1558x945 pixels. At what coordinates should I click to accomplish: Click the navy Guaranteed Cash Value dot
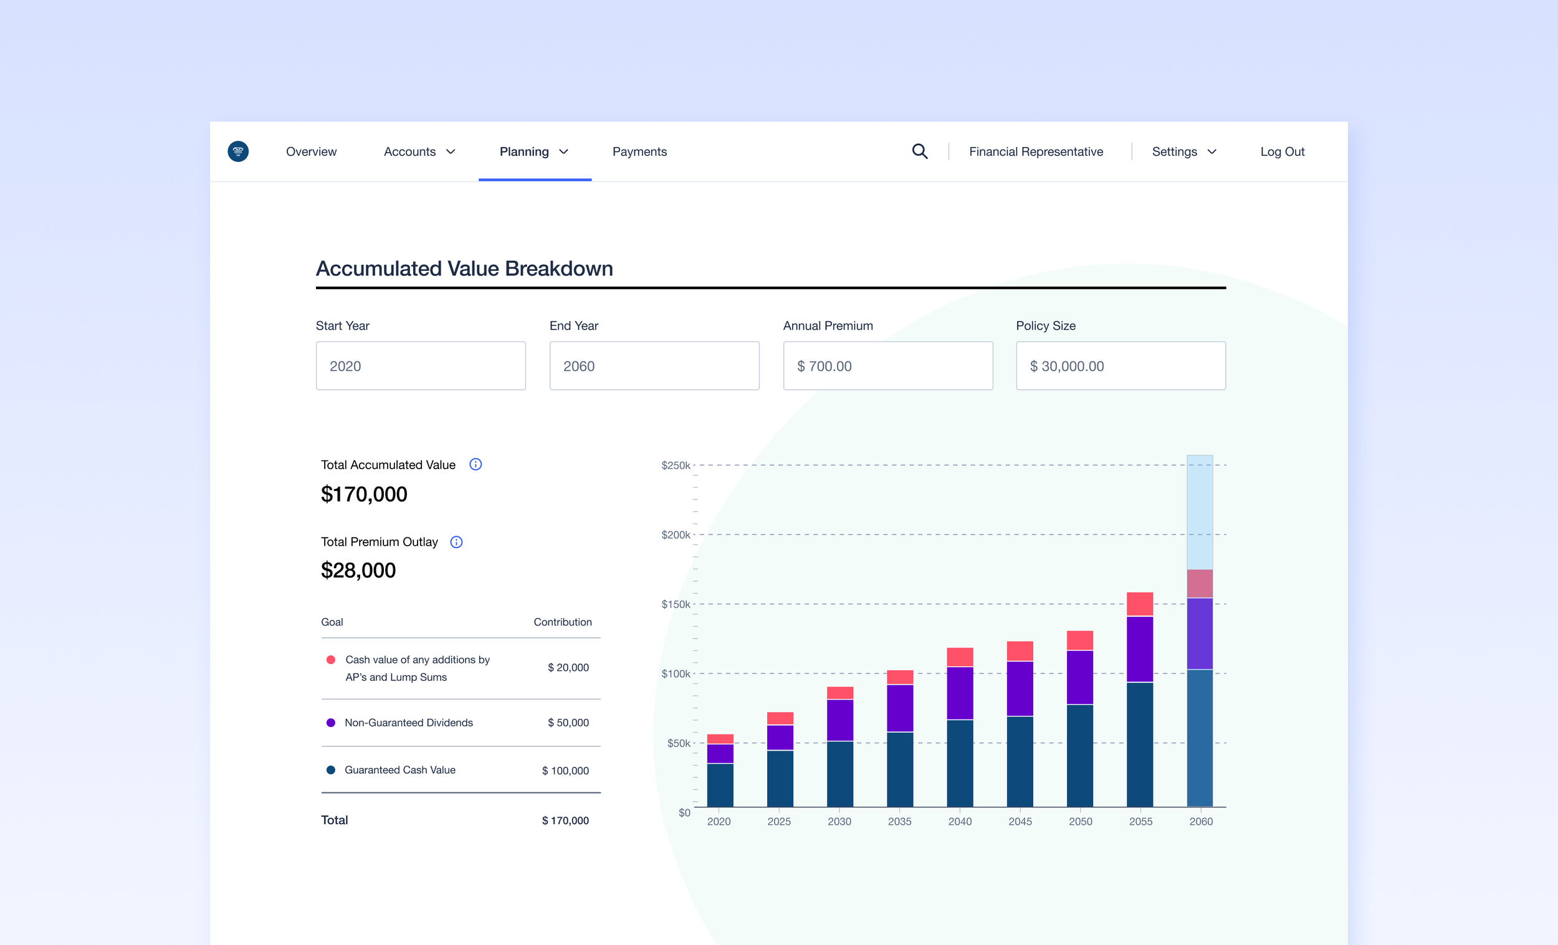pos(331,770)
